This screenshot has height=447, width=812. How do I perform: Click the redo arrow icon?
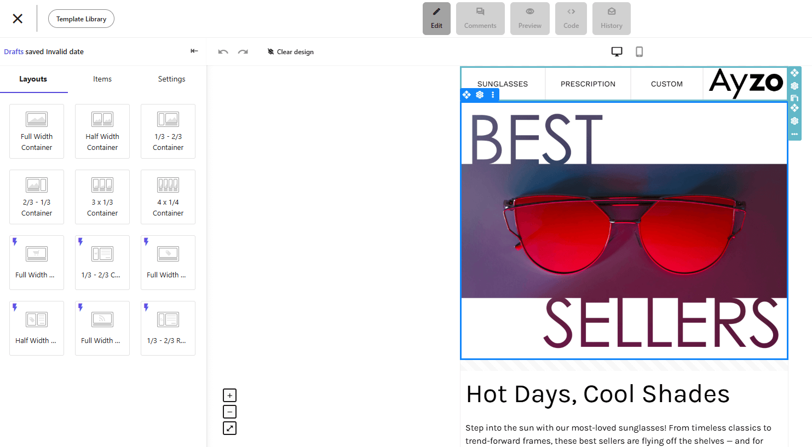pos(243,51)
